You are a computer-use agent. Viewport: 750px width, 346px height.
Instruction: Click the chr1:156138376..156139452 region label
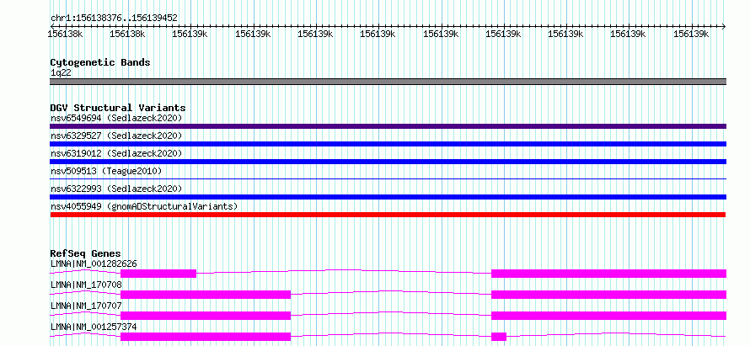114,18
